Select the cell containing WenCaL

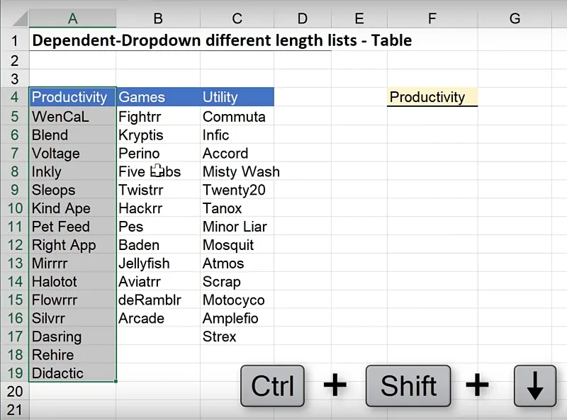71,117
